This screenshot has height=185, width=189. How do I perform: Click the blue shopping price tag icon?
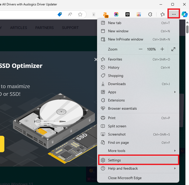(x=60, y=14)
